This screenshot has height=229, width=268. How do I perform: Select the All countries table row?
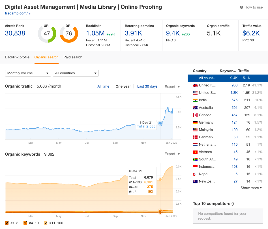click(228, 78)
